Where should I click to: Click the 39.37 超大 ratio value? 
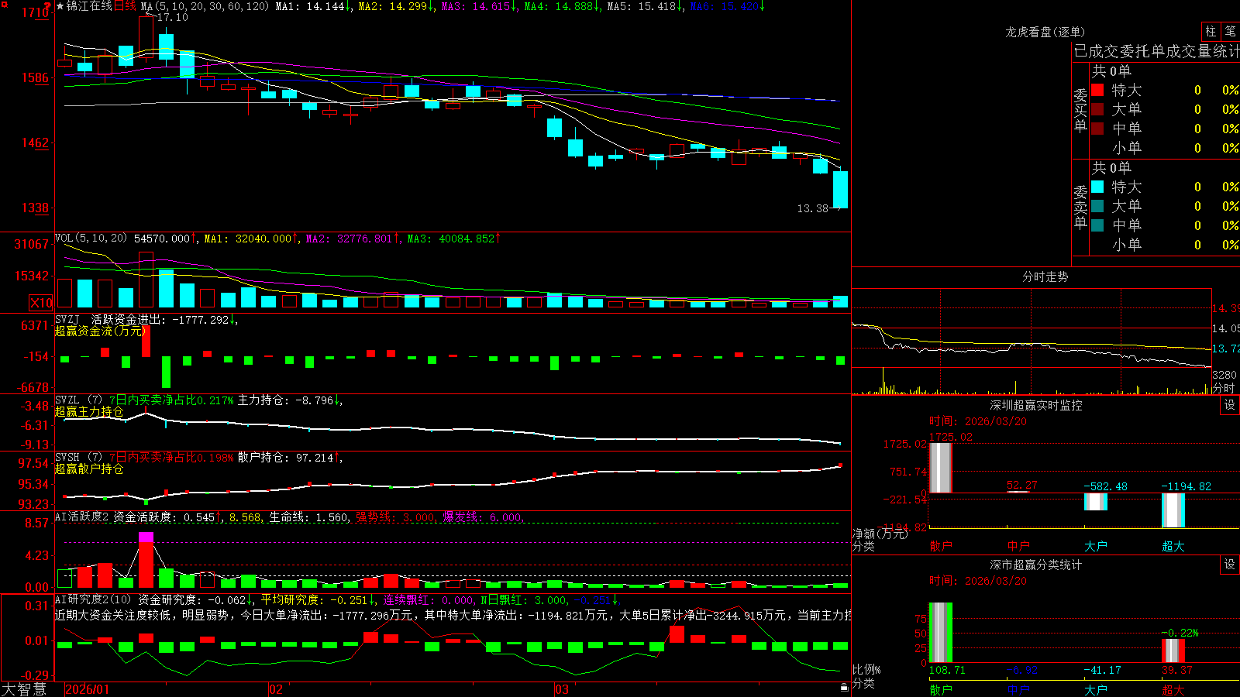pos(1176,670)
